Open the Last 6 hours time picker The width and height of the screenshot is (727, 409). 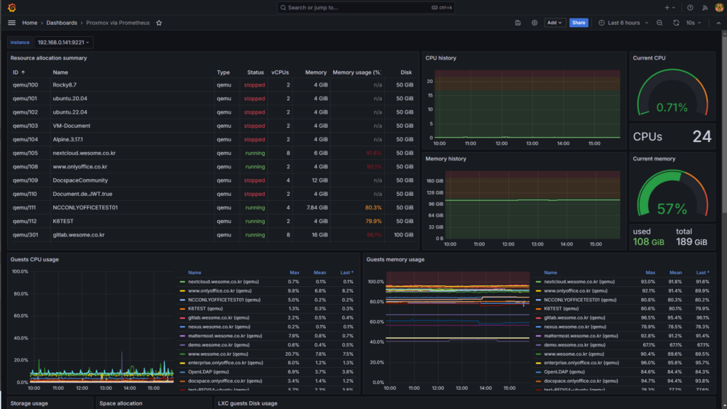pos(623,23)
